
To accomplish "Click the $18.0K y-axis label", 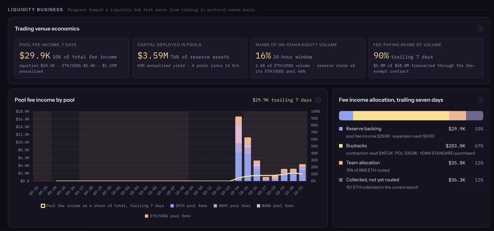I will coord(22,111).
